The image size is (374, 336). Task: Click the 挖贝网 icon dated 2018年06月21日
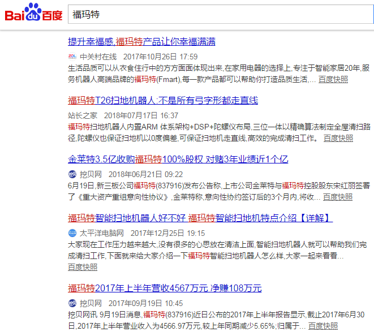[x=72, y=174]
